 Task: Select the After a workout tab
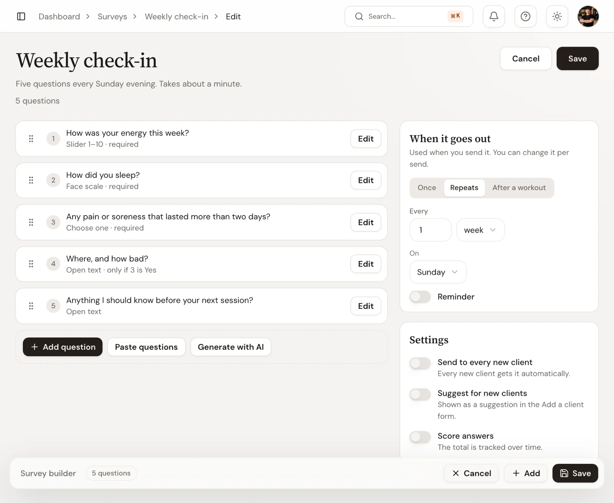(519, 188)
